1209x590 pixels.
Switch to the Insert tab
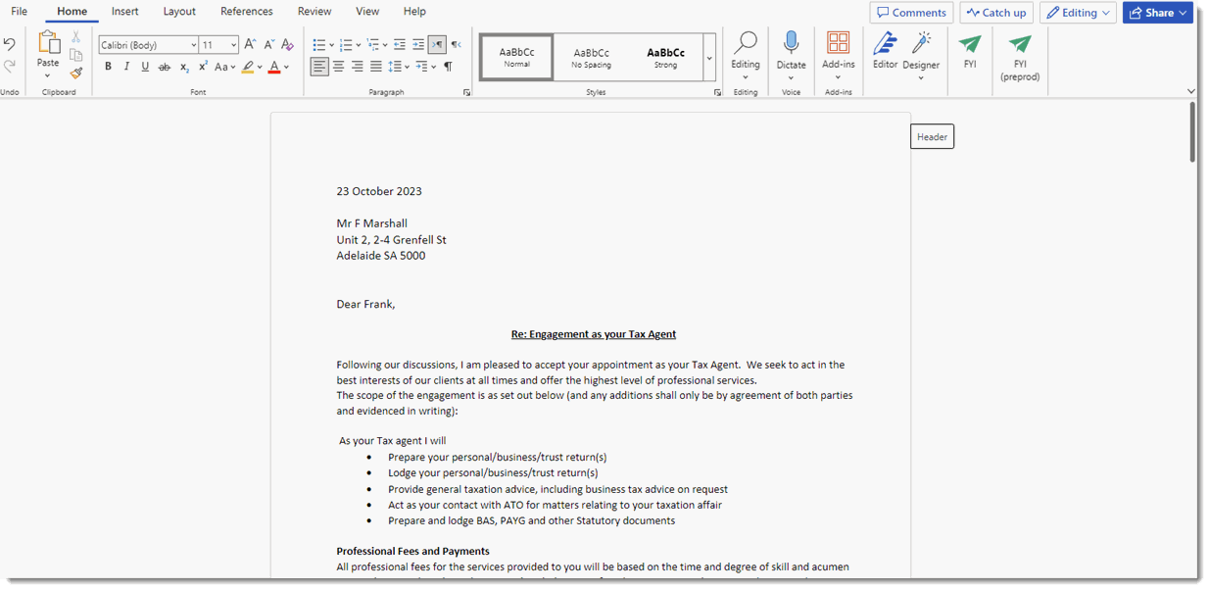(x=124, y=12)
